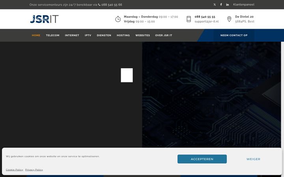Image resolution: width=284 pixels, height=177 pixels.
Task: Click the clock opening-hours icon
Action: [118, 19]
